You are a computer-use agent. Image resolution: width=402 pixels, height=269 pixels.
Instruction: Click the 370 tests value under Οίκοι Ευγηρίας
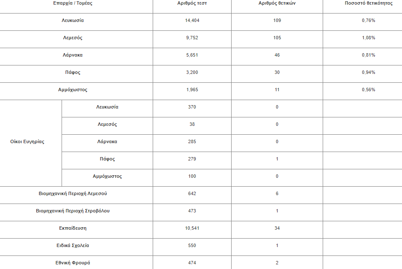(x=192, y=107)
